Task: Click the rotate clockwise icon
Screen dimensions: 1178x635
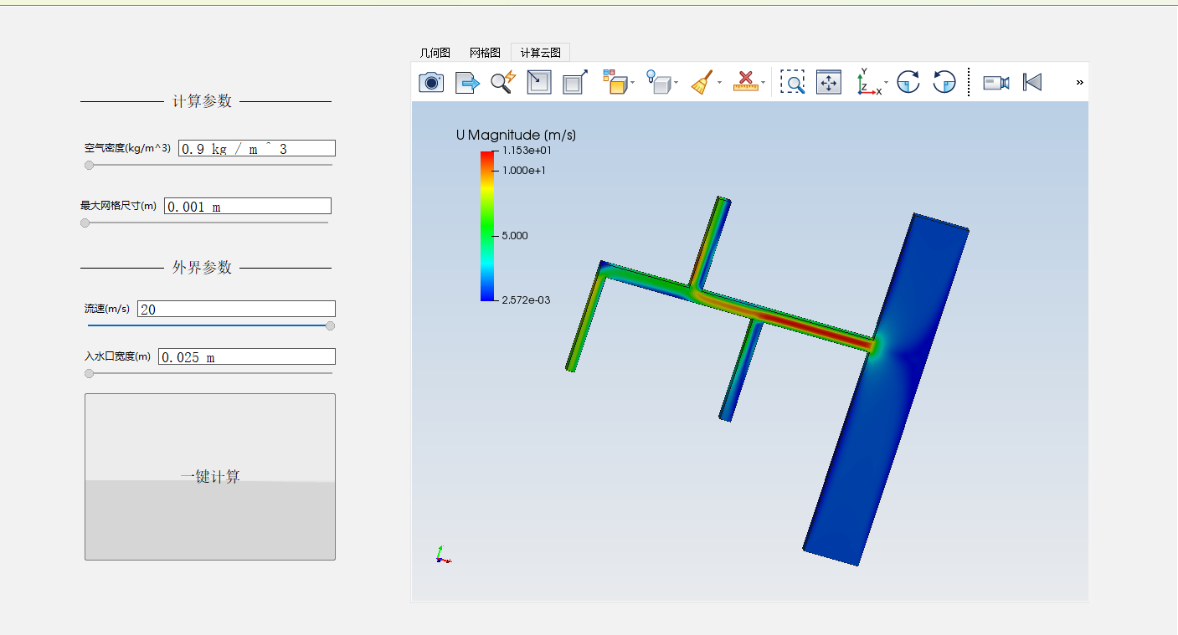Action: click(x=908, y=82)
